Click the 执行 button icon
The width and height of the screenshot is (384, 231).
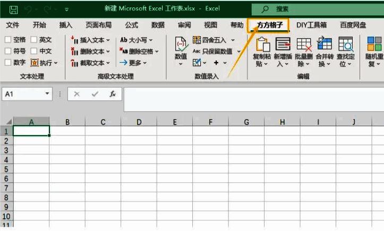pyautogui.click(x=35, y=63)
